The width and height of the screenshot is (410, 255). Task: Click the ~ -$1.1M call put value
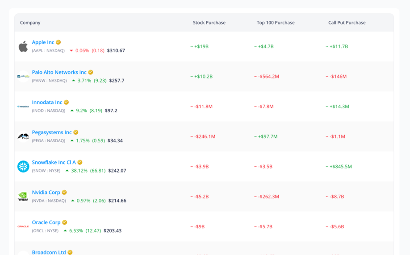click(x=335, y=136)
